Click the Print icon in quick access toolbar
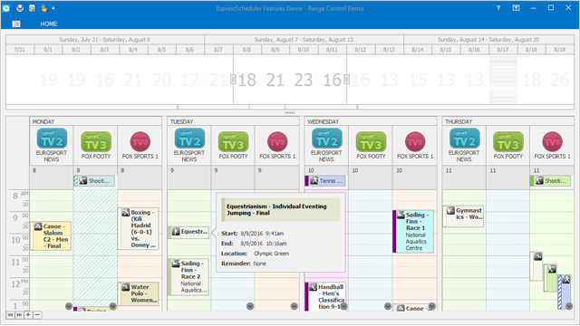The height and width of the screenshot is (326, 580). [x=20, y=8]
